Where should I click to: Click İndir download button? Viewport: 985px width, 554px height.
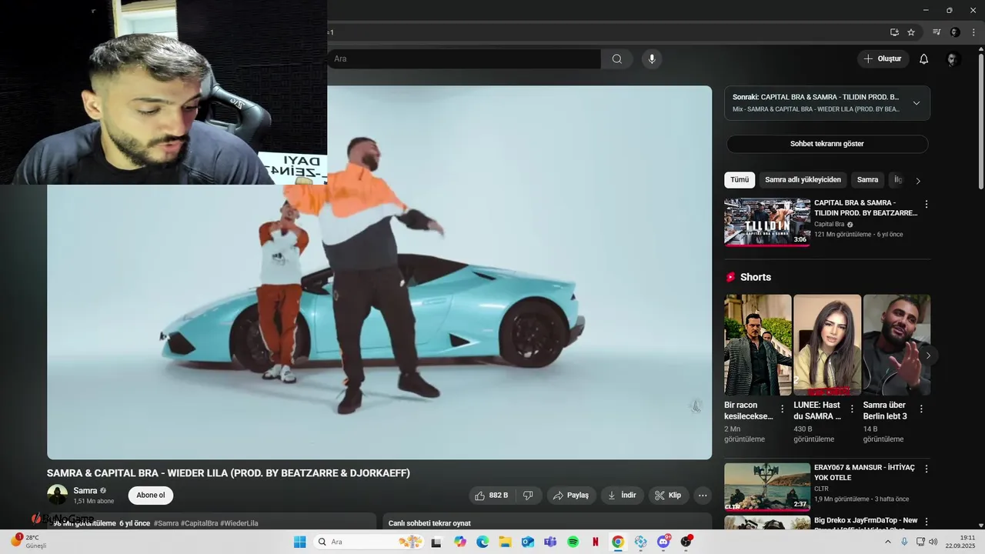coord(622,496)
